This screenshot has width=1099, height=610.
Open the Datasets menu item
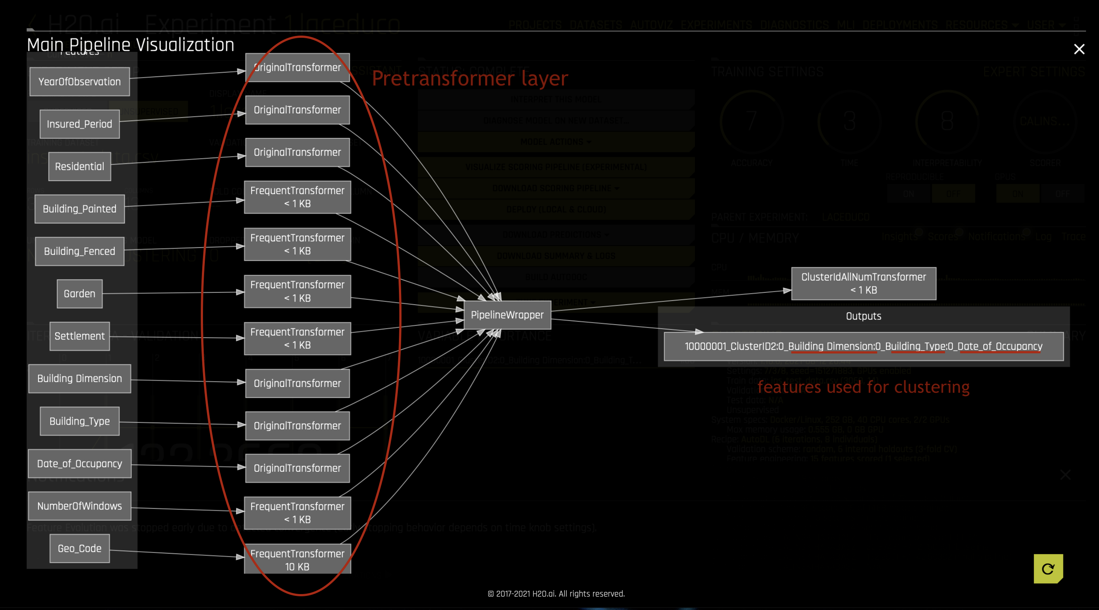[x=597, y=24]
